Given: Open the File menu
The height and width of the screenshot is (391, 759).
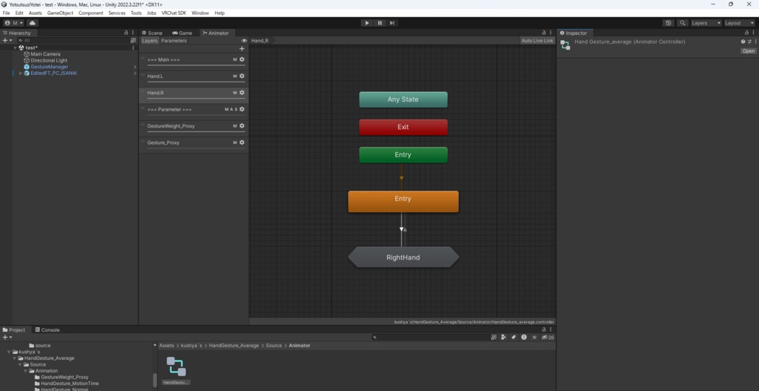Looking at the screenshot, I should pos(6,13).
